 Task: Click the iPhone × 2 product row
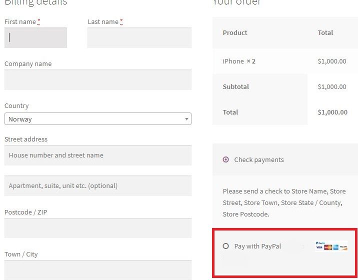285,61
